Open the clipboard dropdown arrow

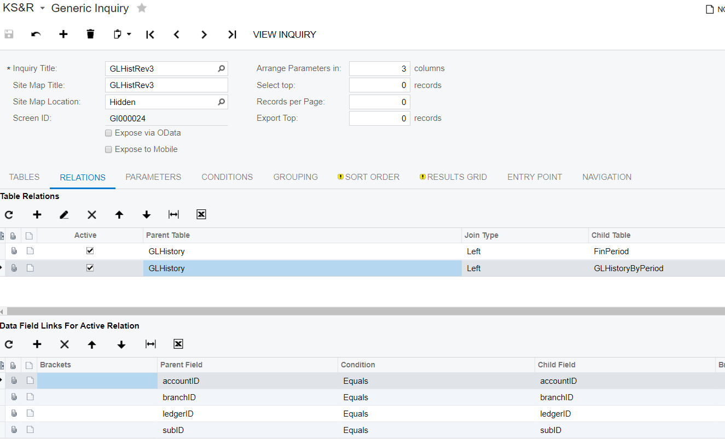point(129,34)
